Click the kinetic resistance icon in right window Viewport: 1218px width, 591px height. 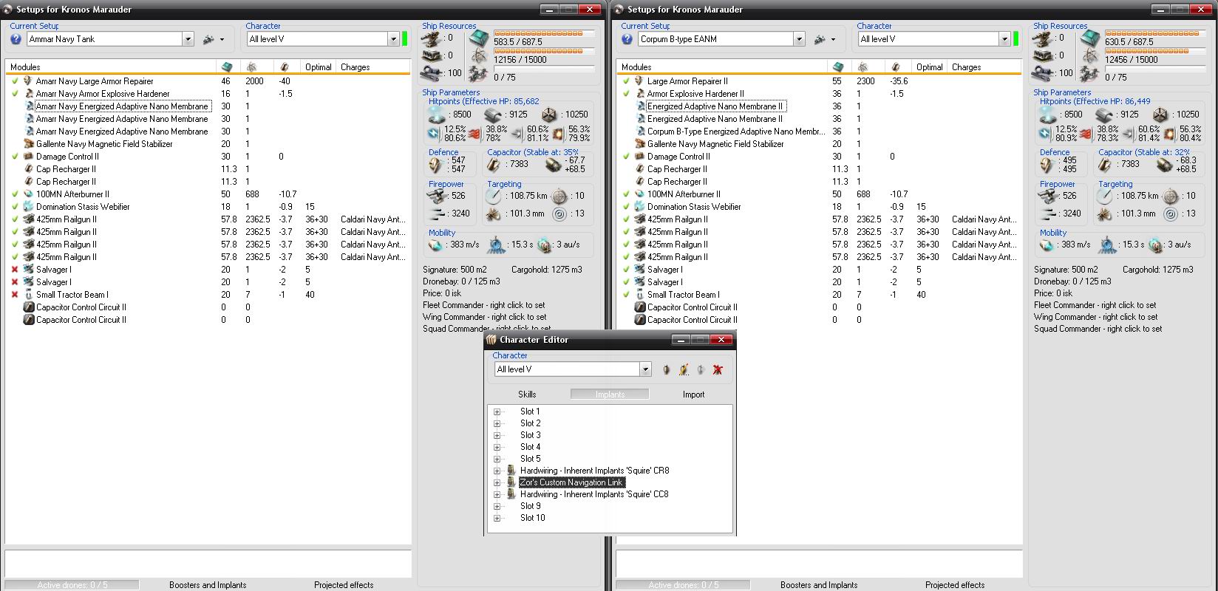[x=1128, y=134]
